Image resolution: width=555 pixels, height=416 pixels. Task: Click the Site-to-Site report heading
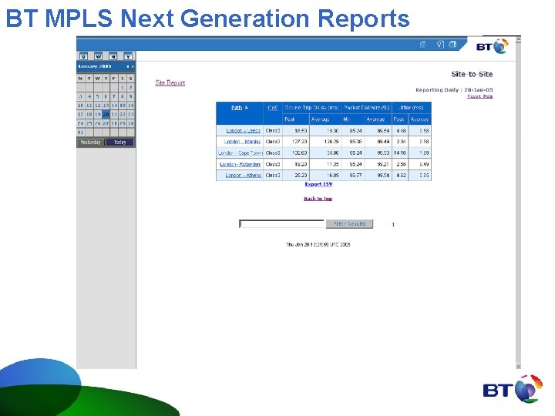pos(472,74)
